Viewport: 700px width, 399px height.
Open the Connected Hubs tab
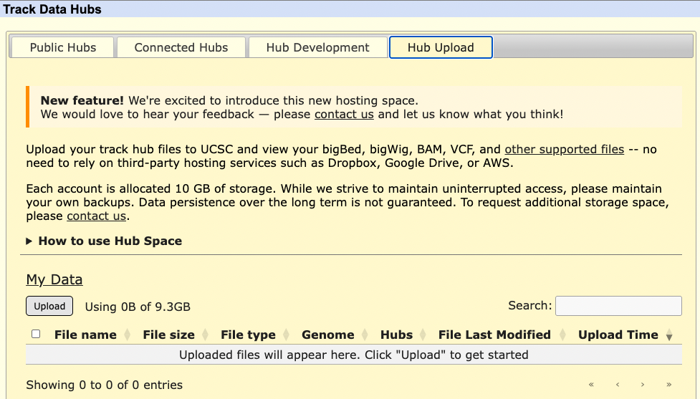click(x=181, y=47)
